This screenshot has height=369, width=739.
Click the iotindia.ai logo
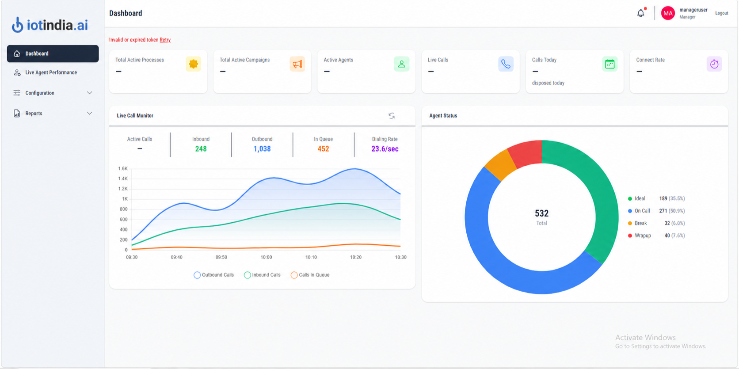click(50, 25)
